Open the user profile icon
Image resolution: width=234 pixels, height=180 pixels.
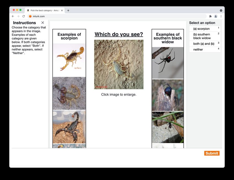[216, 16]
